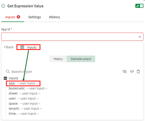Select the Inputs tab

click(10, 17)
